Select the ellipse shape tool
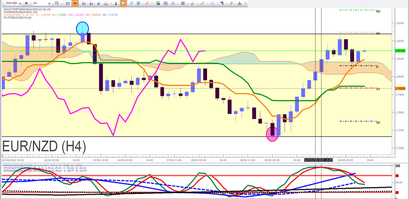Image resolution: width=409 pixels, height=199 pixels. [x=212, y=3]
